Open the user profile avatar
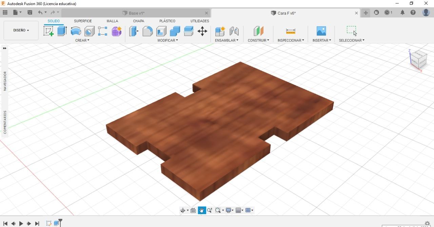434x227 pixels. (426, 13)
